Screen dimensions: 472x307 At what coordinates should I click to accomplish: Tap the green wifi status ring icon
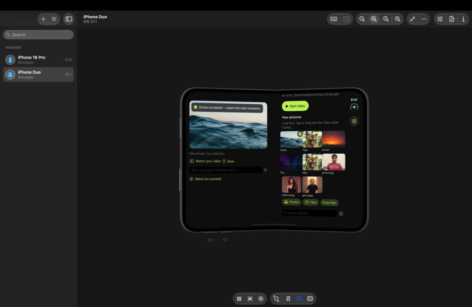click(354, 107)
